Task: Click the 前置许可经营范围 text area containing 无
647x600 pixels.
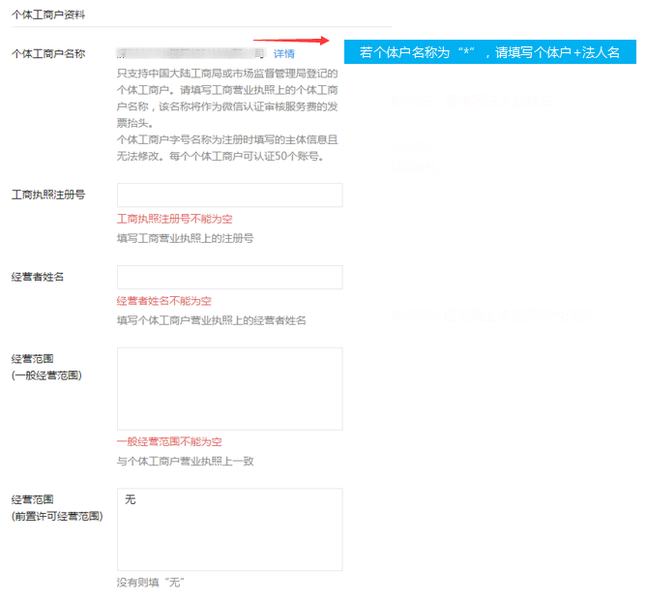Action: pos(229,528)
